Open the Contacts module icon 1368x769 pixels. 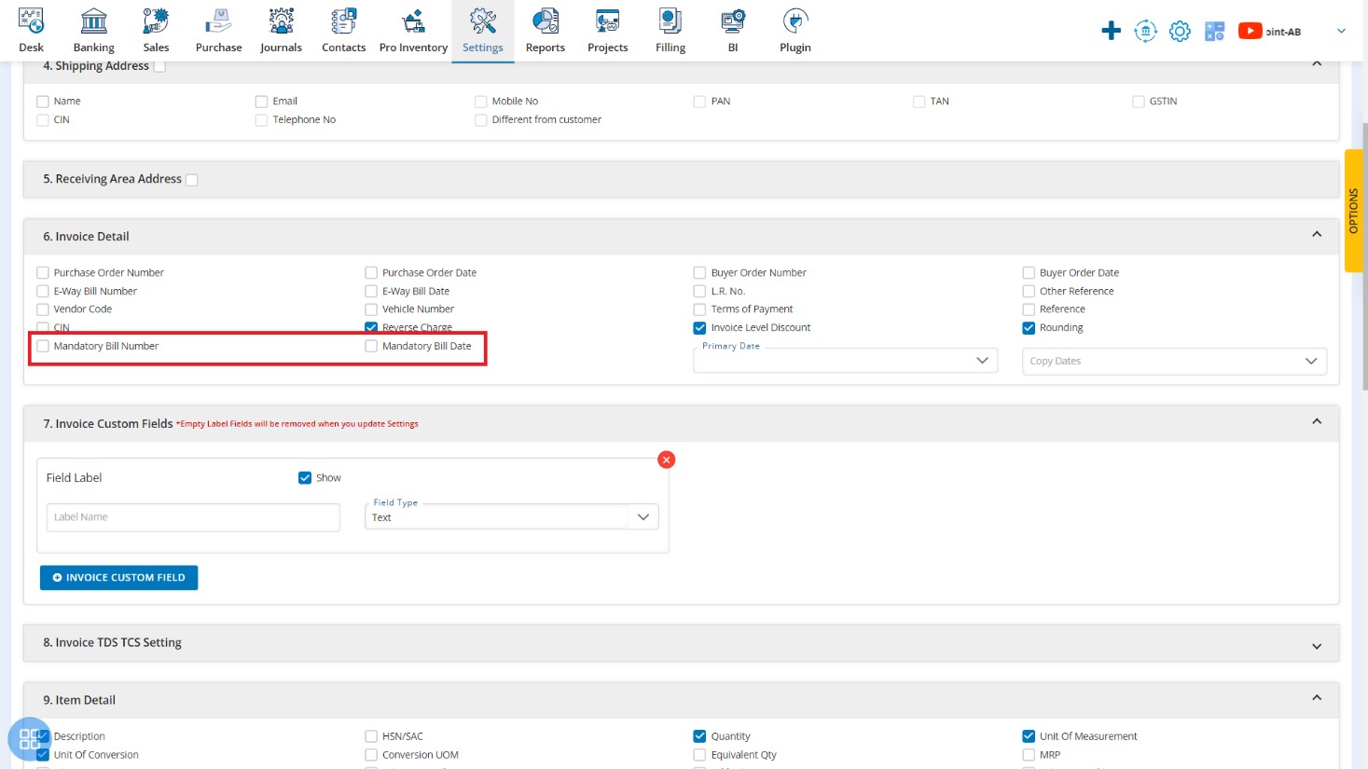[344, 21]
